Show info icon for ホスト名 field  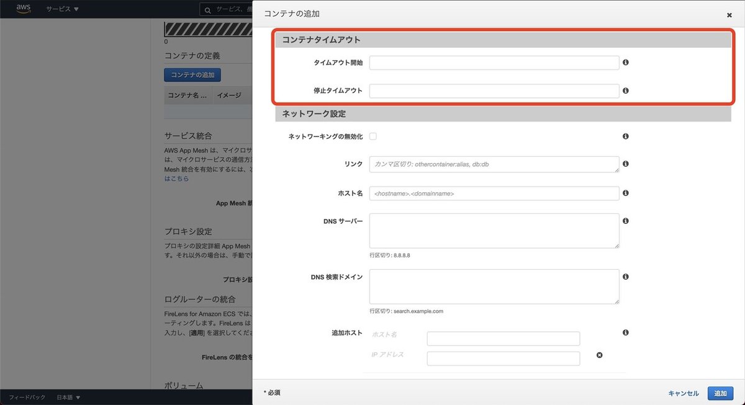tap(626, 193)
